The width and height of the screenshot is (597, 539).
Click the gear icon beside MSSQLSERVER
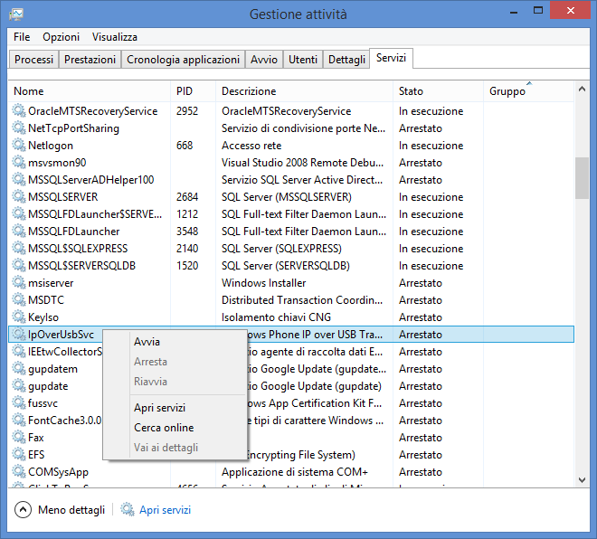[19, 196]
